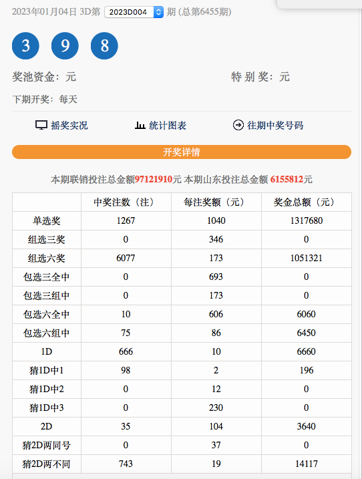Click the value 1267 in 单选奖 row
Image resolution: width=362 pixels, height=479 pixels.
click(126, 220)
